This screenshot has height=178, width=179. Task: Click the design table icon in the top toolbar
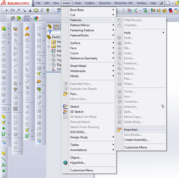pos(145,11)
